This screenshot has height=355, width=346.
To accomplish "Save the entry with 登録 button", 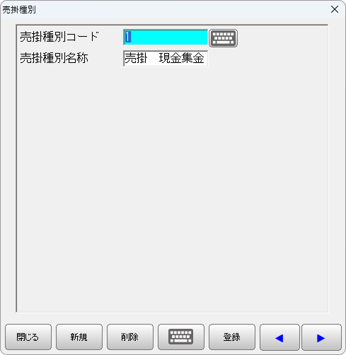I will (x=232, y=337).
